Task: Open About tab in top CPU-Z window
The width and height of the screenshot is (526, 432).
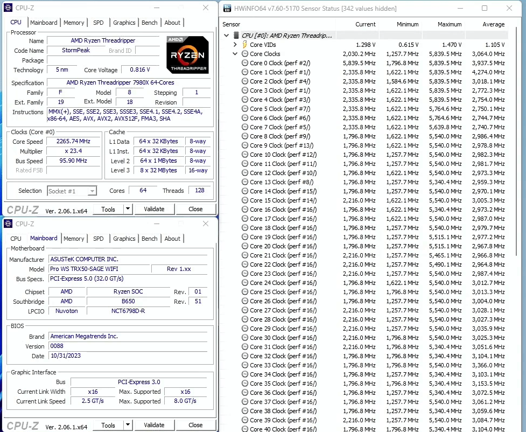Action: pos(172,23)
